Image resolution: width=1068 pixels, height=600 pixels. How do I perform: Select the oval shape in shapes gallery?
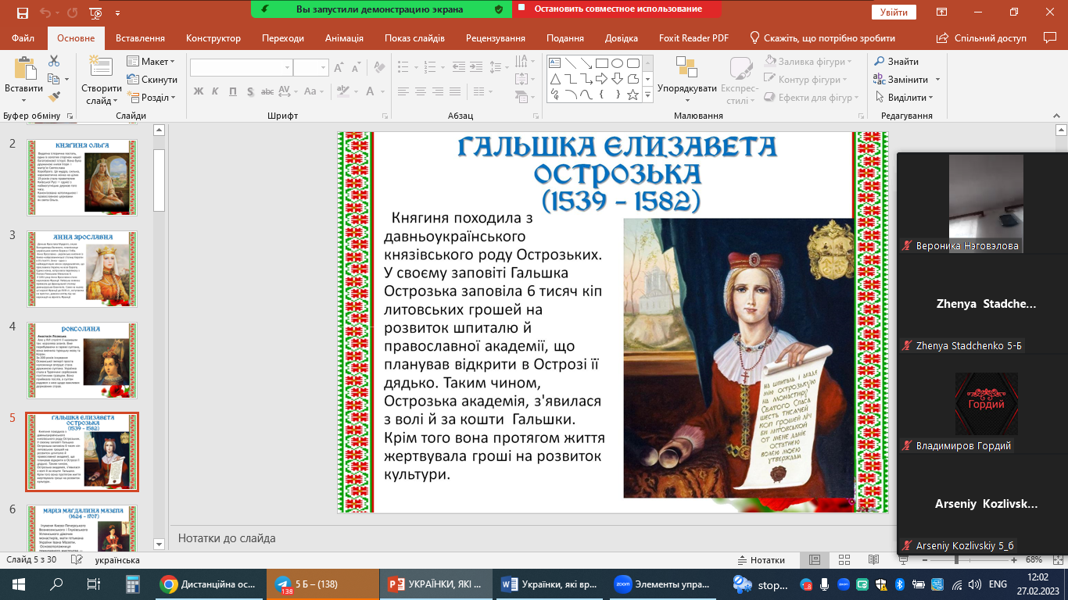(x=618, y=63)
